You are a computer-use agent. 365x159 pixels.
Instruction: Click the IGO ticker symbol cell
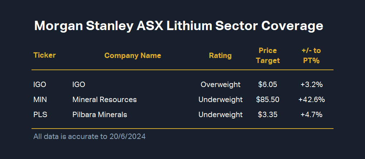[x=40, y=85]
